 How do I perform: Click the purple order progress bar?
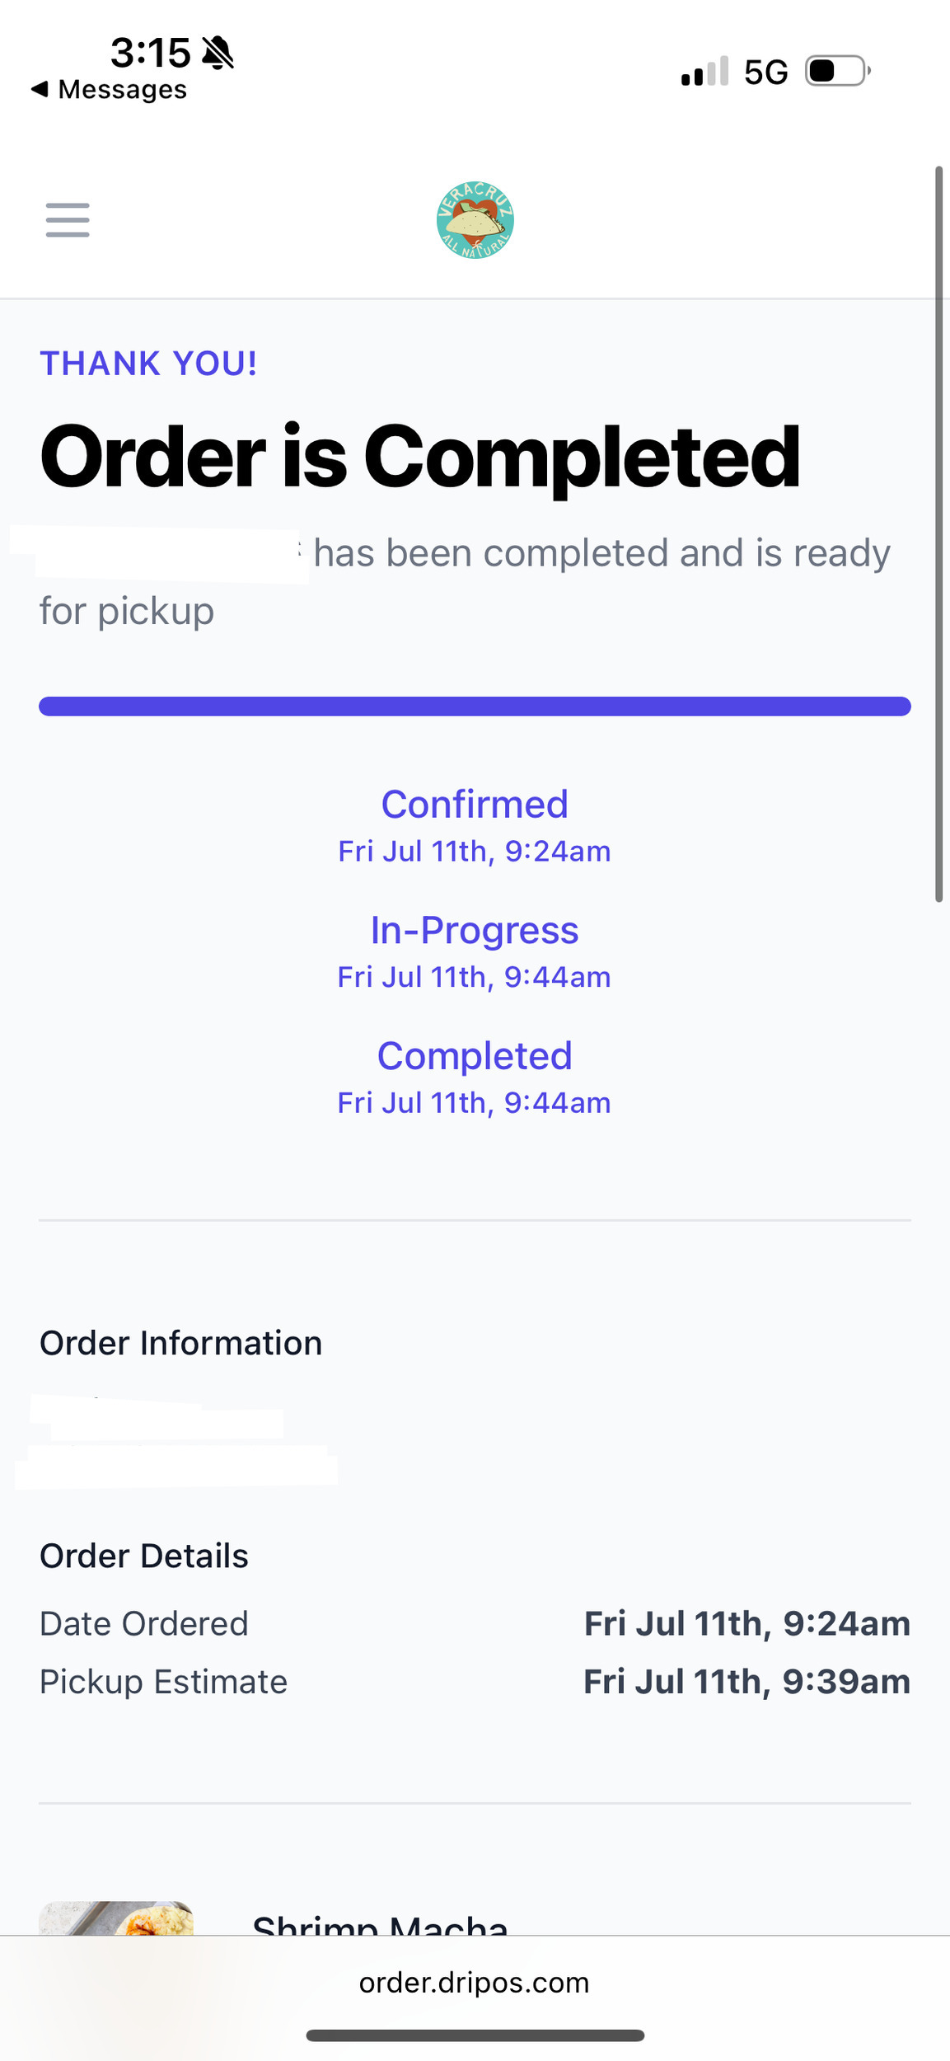(475, 707)
